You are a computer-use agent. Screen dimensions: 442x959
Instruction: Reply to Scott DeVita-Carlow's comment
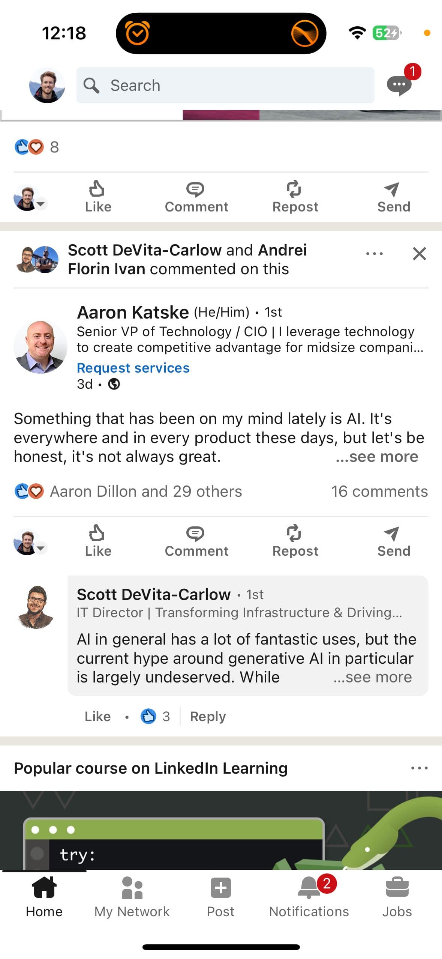click(208, 716)
